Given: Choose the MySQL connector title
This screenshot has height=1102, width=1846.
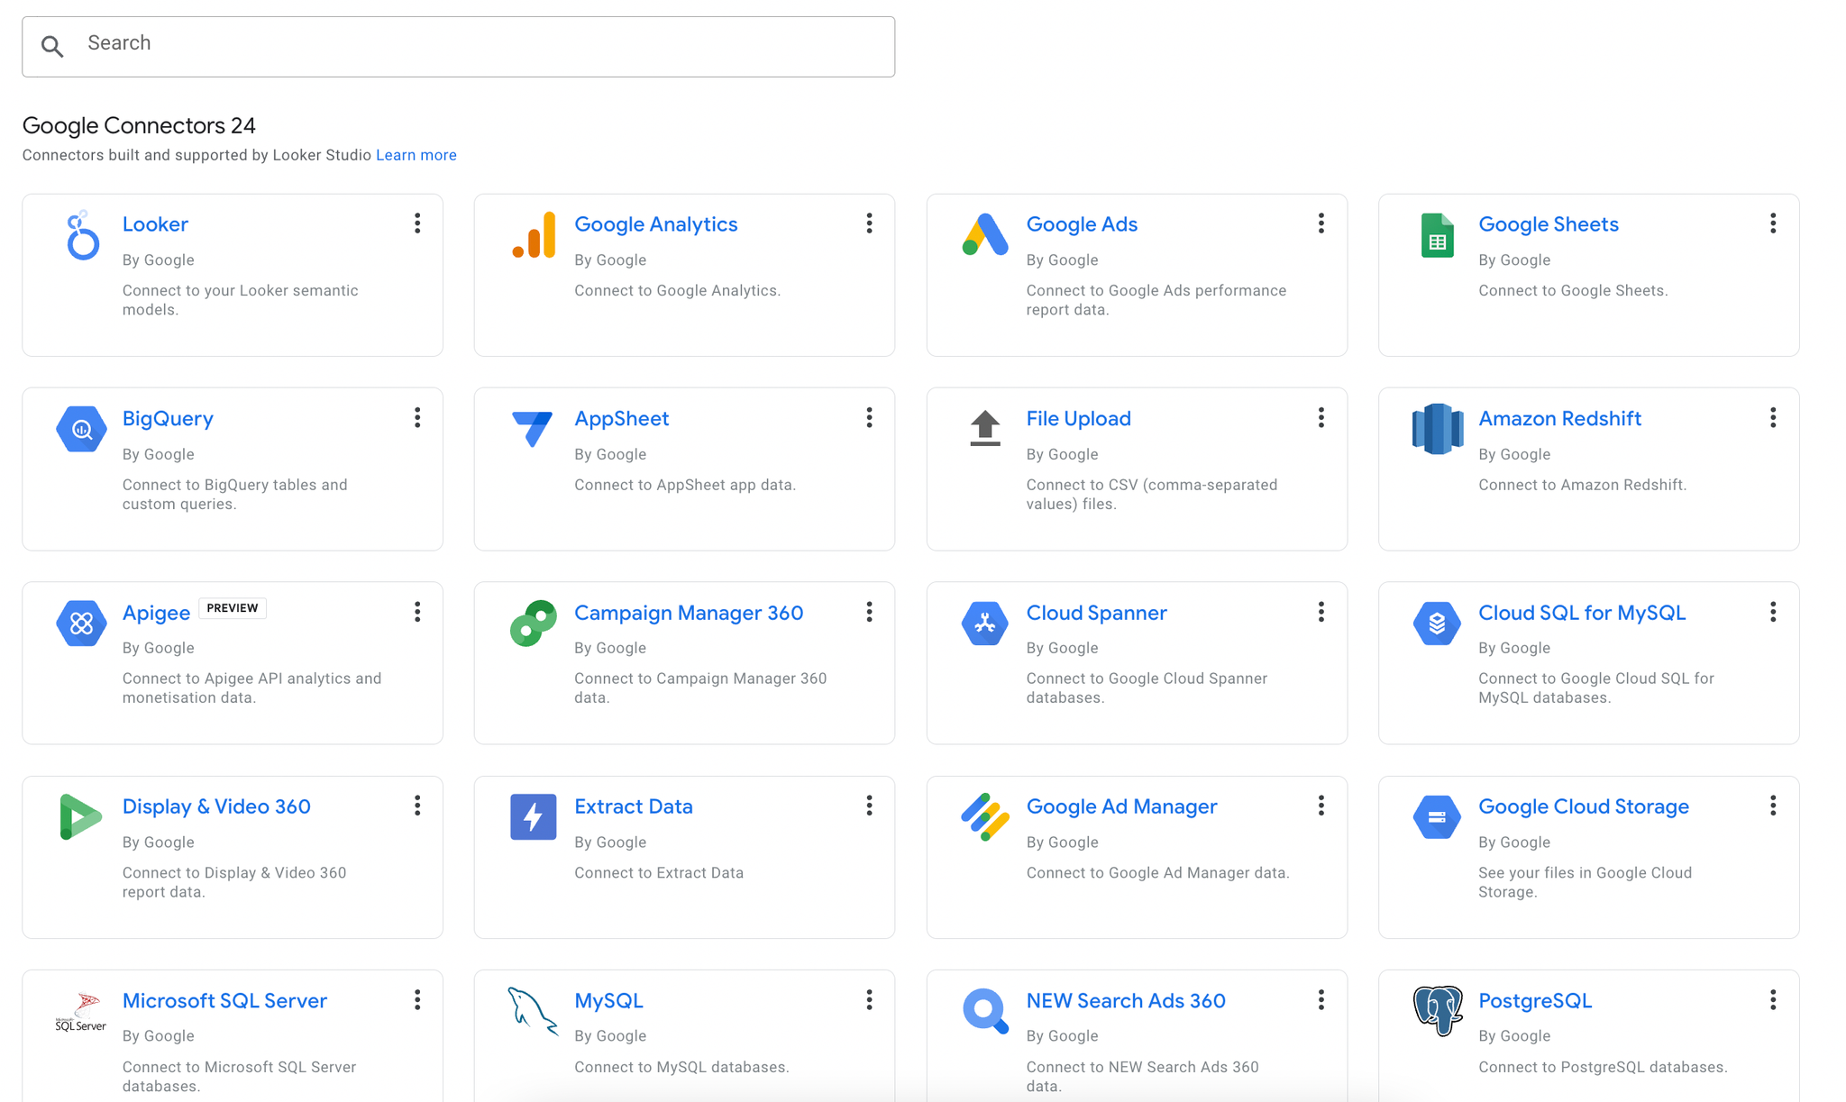Looking at the screenshot, I should pyautogui.click(x=608, y=1001).
